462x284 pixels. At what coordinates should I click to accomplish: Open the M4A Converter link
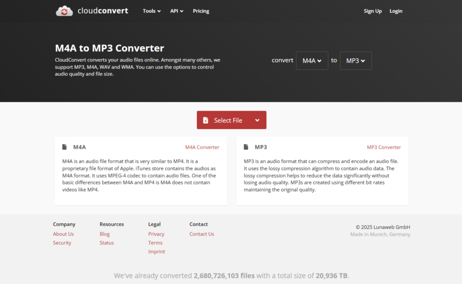point(202,147)
